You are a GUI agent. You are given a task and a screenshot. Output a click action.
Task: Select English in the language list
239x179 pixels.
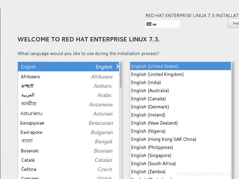pyautogui.click(x=69, y=67)
